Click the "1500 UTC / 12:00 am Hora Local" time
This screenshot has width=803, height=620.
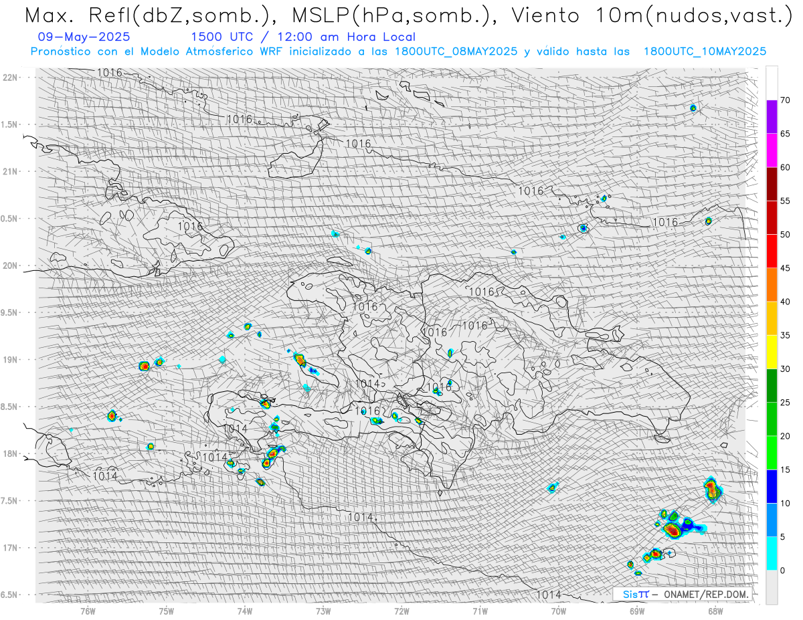tap(303, 37)
